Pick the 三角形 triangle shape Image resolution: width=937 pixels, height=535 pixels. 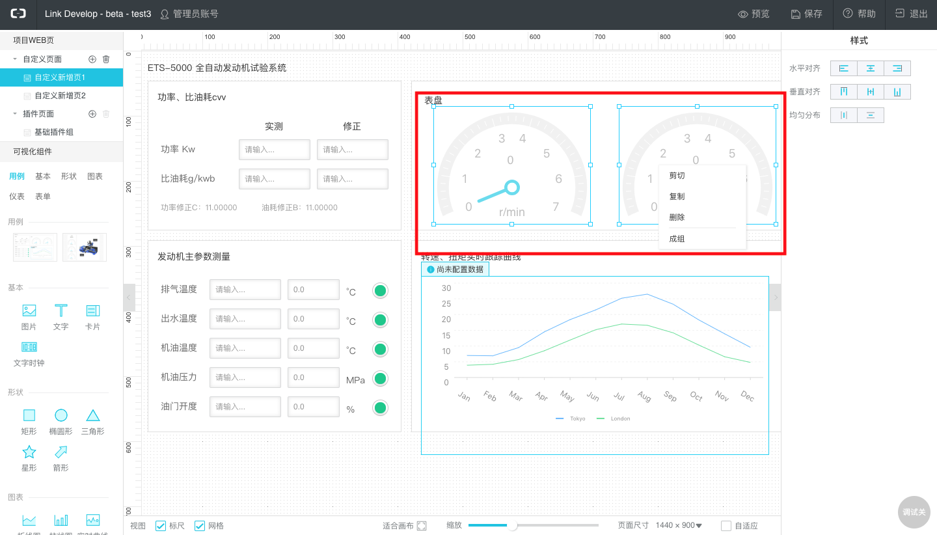coord(93,422)
